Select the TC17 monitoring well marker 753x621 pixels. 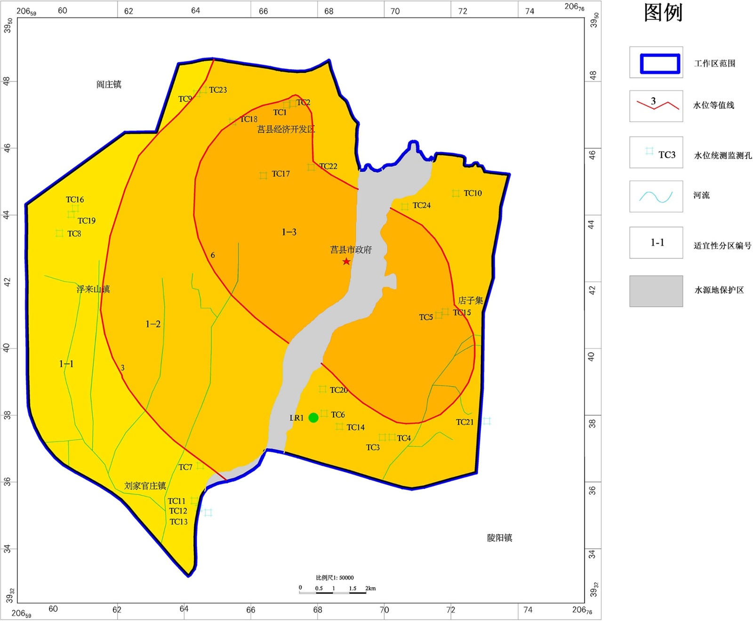(x=263, y=175)
